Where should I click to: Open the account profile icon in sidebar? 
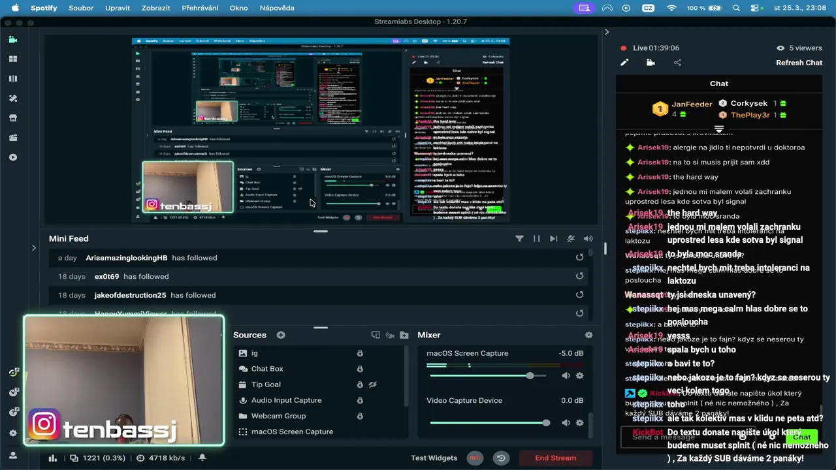(x=13, y=454)
